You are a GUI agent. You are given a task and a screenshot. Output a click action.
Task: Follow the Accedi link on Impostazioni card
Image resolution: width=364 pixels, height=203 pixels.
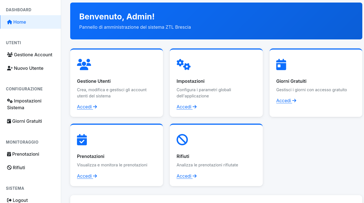coord(187,107)
